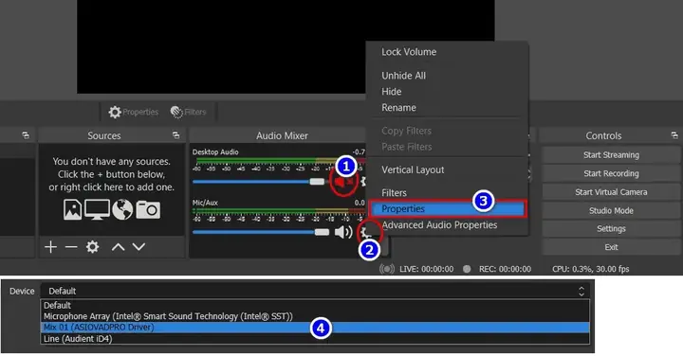Click Start Streaming button

pyautogui.click(x=611, y=154)
